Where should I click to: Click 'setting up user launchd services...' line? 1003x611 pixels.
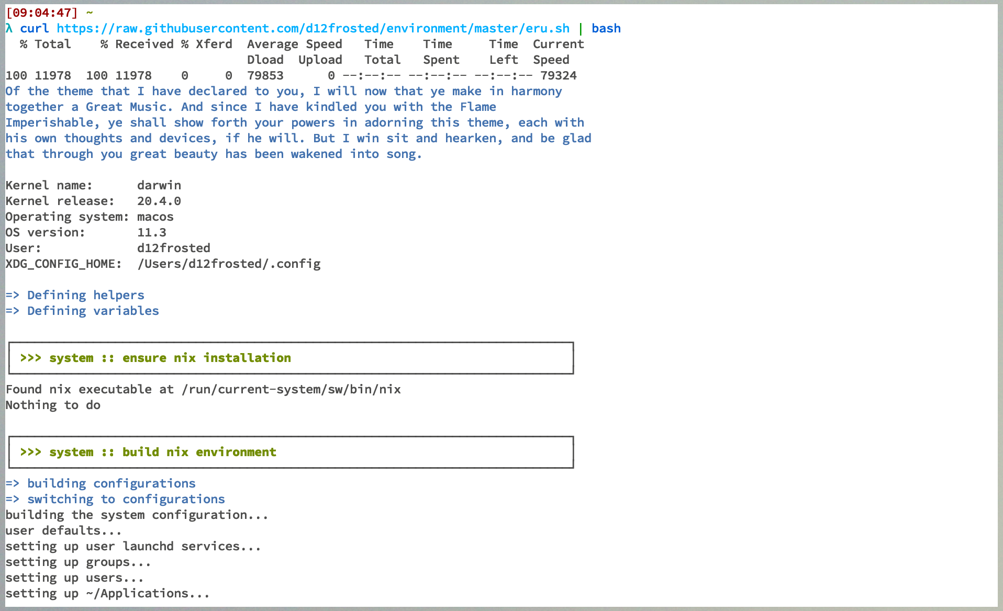click(133, 547)
